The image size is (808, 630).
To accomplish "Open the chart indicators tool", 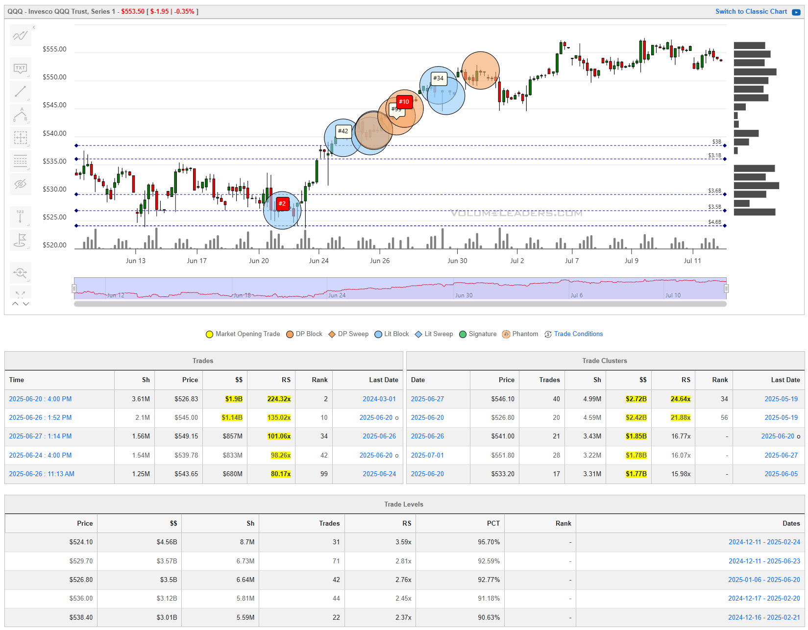I will (x=21, y=35).
